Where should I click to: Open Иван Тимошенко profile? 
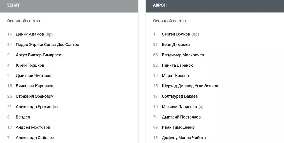[178, 127]
